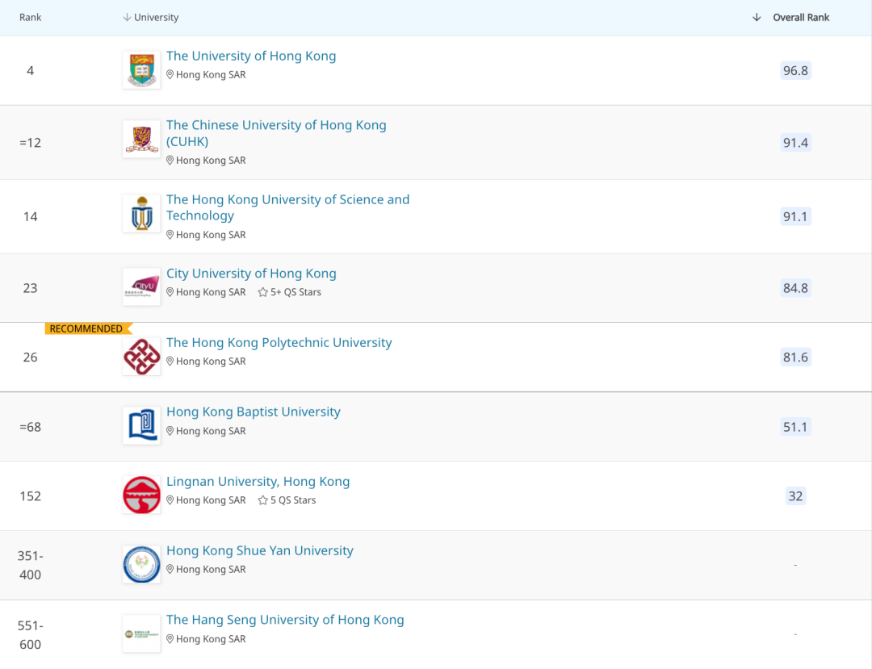The width and height of the screenshot is (872, 669).
Task: Click the Rank column header
Action: [x=31, y=18]
